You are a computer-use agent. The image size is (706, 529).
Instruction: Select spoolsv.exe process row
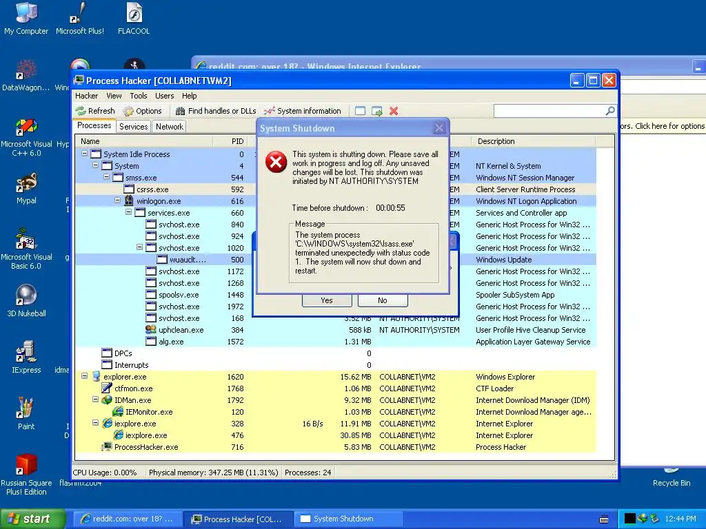[336, 295]
